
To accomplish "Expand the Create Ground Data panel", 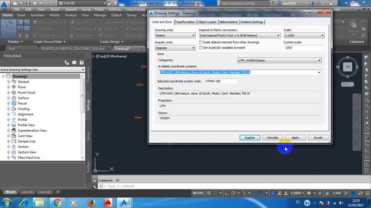I will (x=49, y=42).
